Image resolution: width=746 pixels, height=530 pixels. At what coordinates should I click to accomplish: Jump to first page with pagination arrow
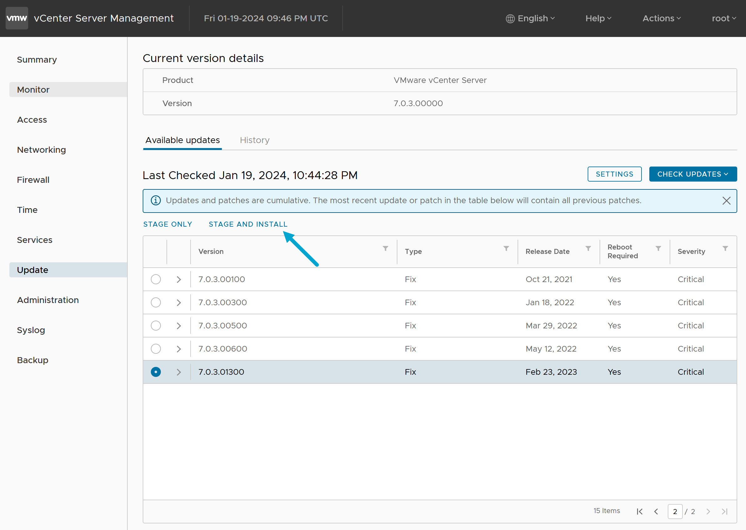[640, 512]
